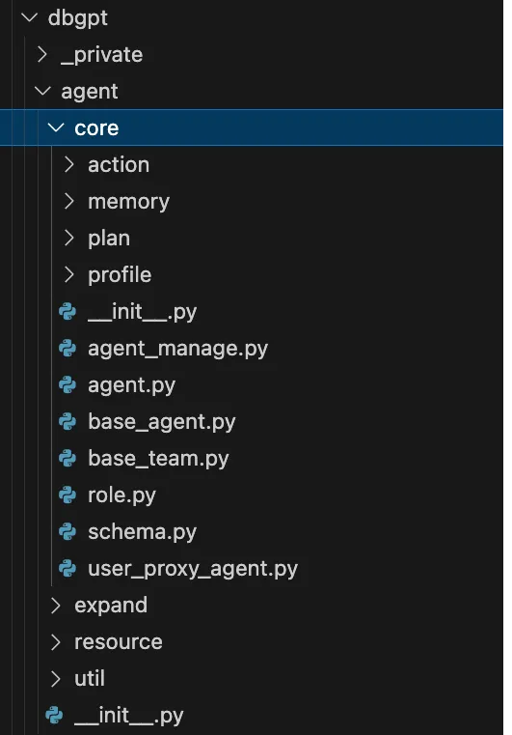Expand the _private folder chevron
Screen dimensions: 512x735
[42, 54]
